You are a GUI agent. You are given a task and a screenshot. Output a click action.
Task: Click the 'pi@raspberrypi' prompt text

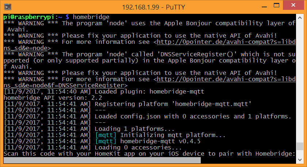pyautogui.click(x=28, y=17)
